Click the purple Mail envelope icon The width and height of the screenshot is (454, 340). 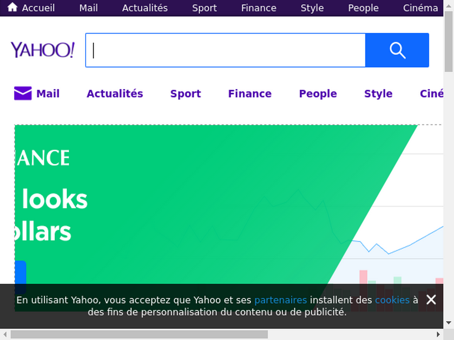23,93
